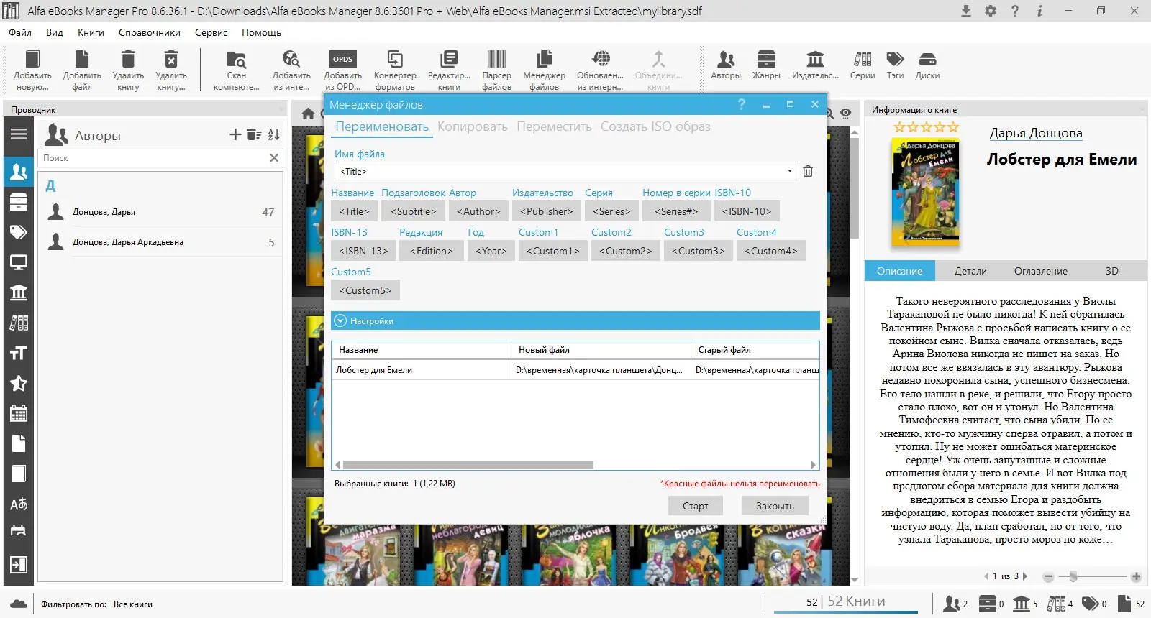
Task: Insert the <Title> tag button
Action: click(x=354, y=211)
